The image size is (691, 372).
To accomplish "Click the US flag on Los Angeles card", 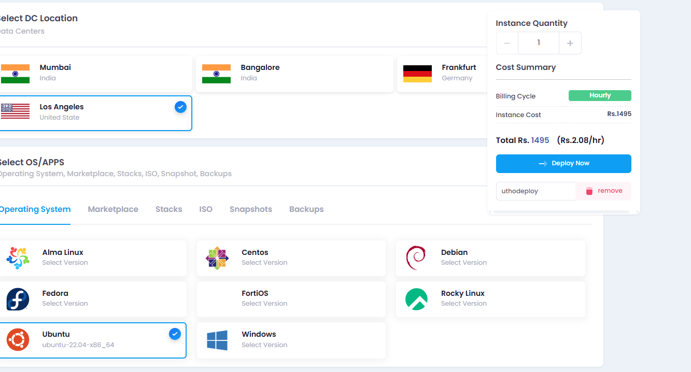I will 15,112.
